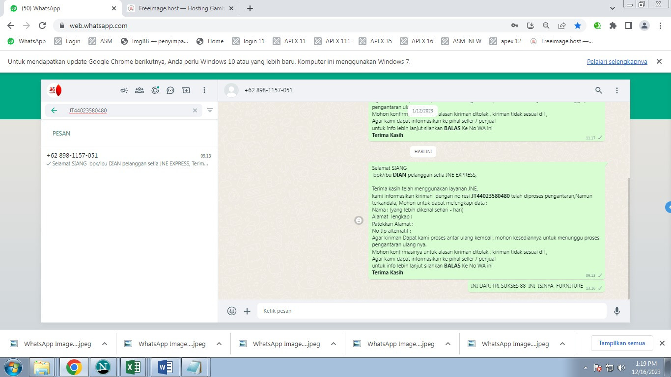Go back in the browser
The width and height of the screenshot is (671, 377).
pos(11,26)
